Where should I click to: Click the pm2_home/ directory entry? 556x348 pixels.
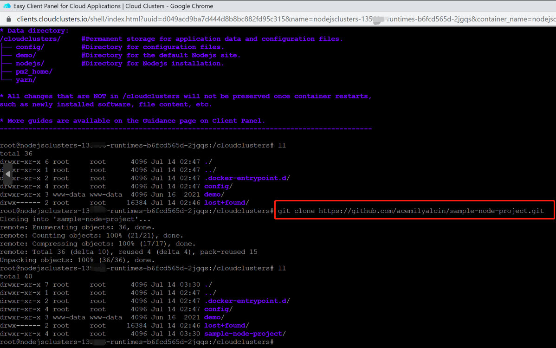(35, 71)
